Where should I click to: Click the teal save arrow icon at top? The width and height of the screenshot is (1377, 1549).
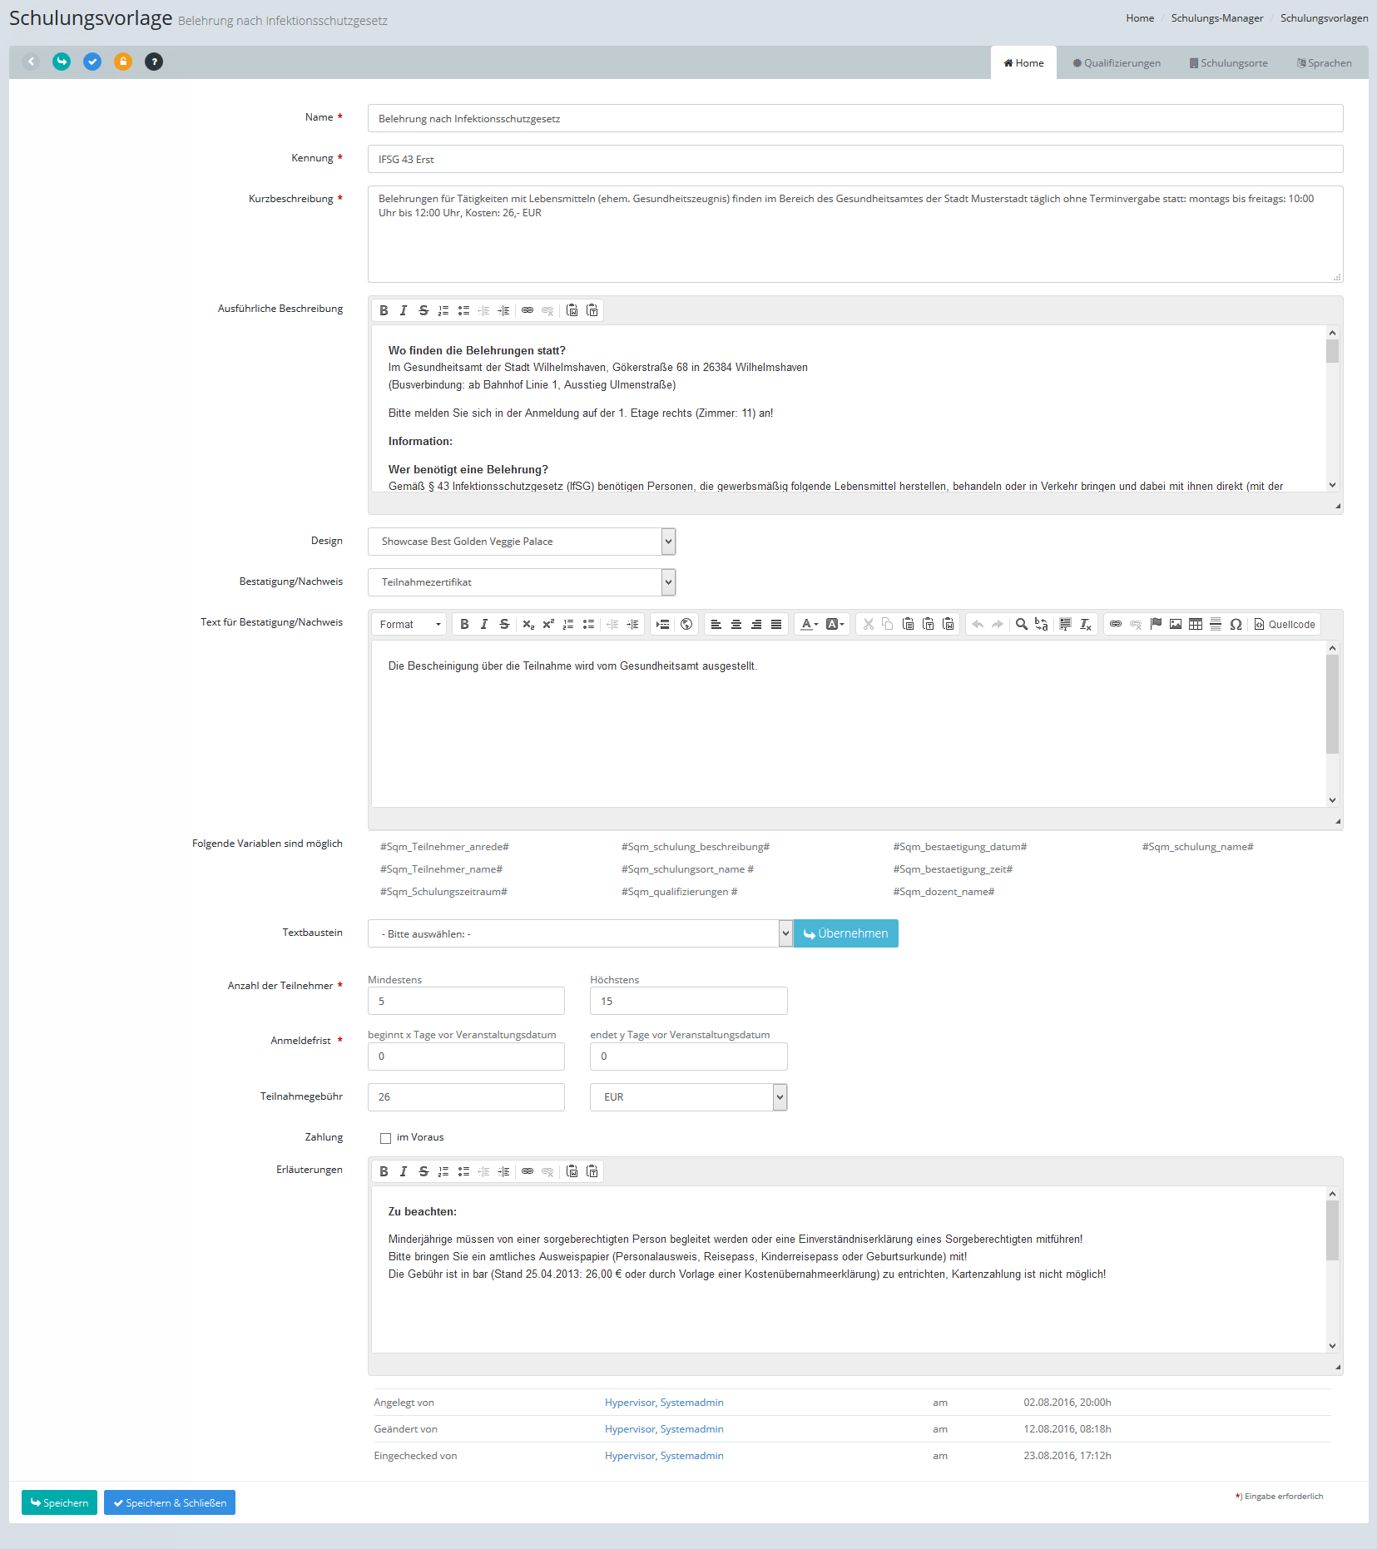pyautogui.click(x=62, y=62)
